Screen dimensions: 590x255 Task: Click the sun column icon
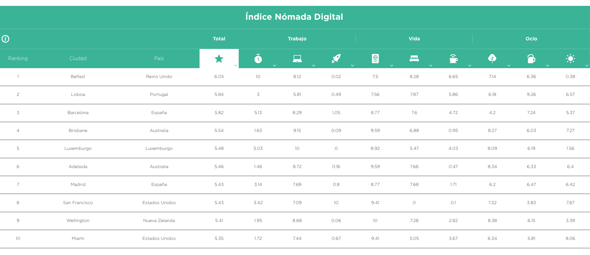pos(571,59)
